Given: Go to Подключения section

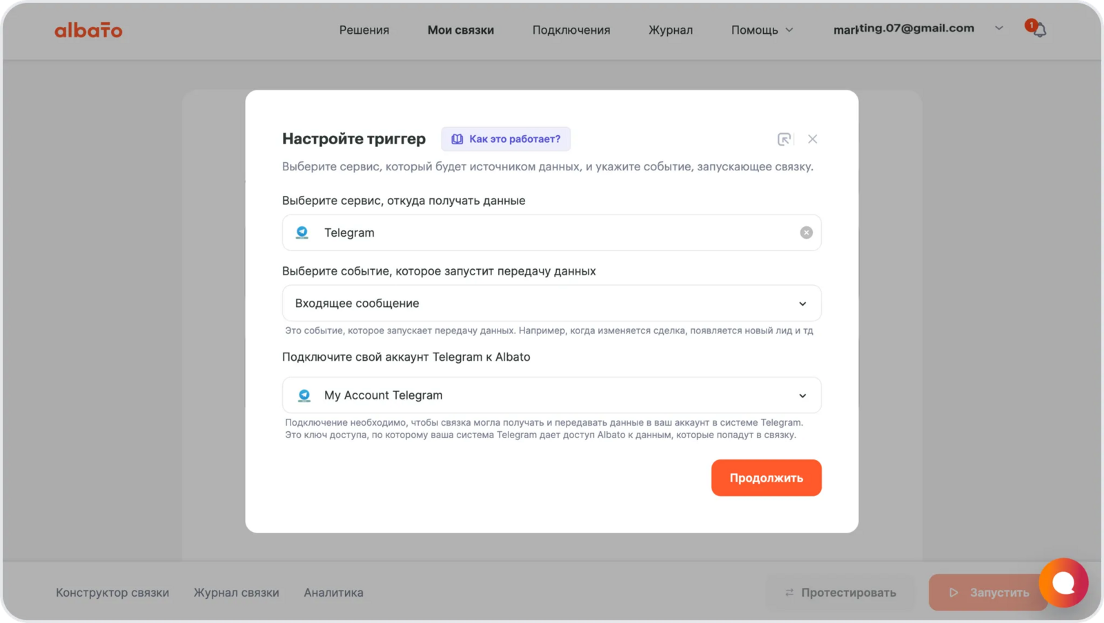Looking at the screenshot, I should 571,30.
